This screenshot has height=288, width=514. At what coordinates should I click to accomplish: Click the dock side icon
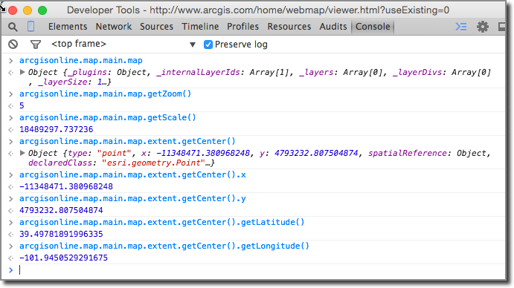click(x=501, y=27)
